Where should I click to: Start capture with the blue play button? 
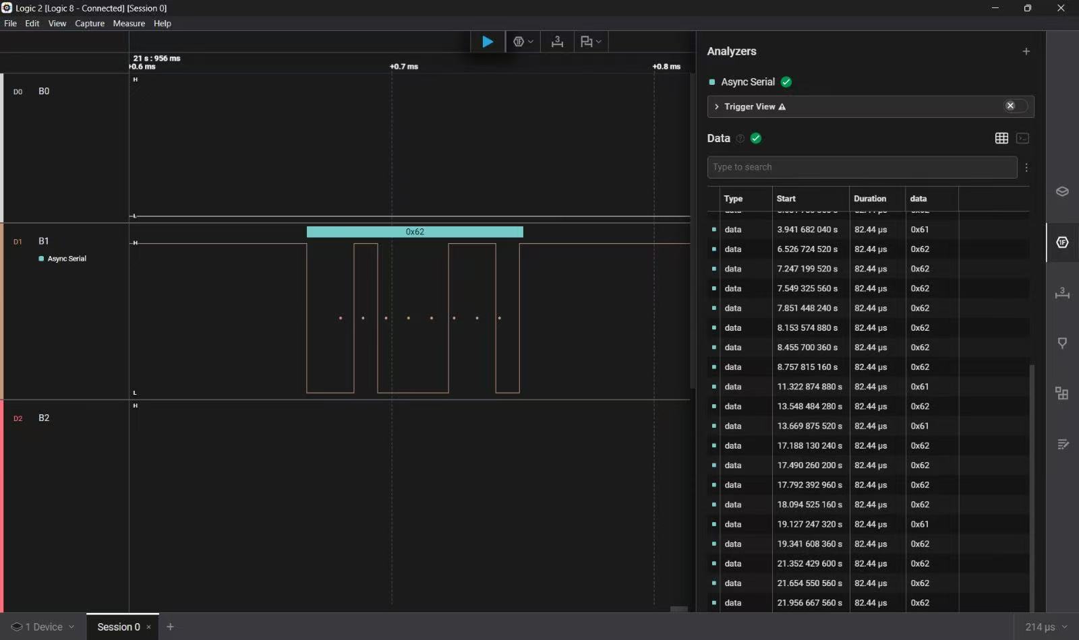[x=487, y=42]
